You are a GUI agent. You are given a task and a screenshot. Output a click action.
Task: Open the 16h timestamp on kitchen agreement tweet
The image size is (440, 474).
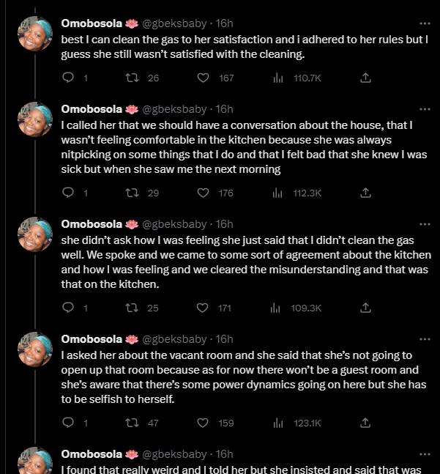(x=225, y=223)
